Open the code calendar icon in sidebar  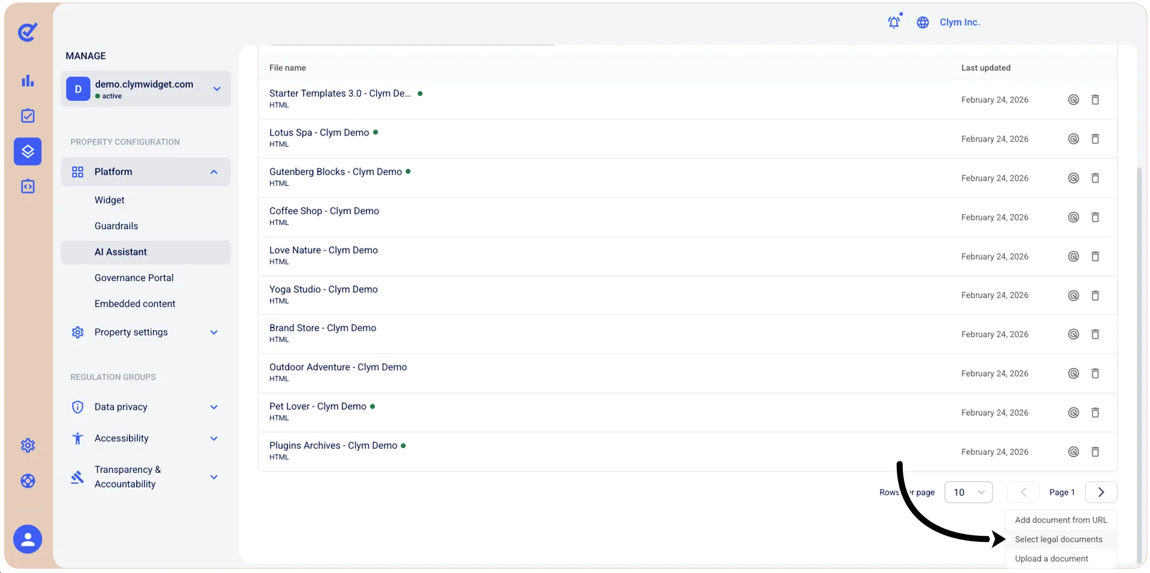pyautogui.click(x=28, y=187)
